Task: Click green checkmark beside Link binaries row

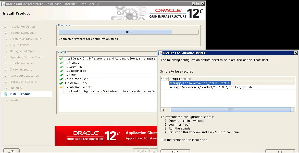Action: coord(61,71)
